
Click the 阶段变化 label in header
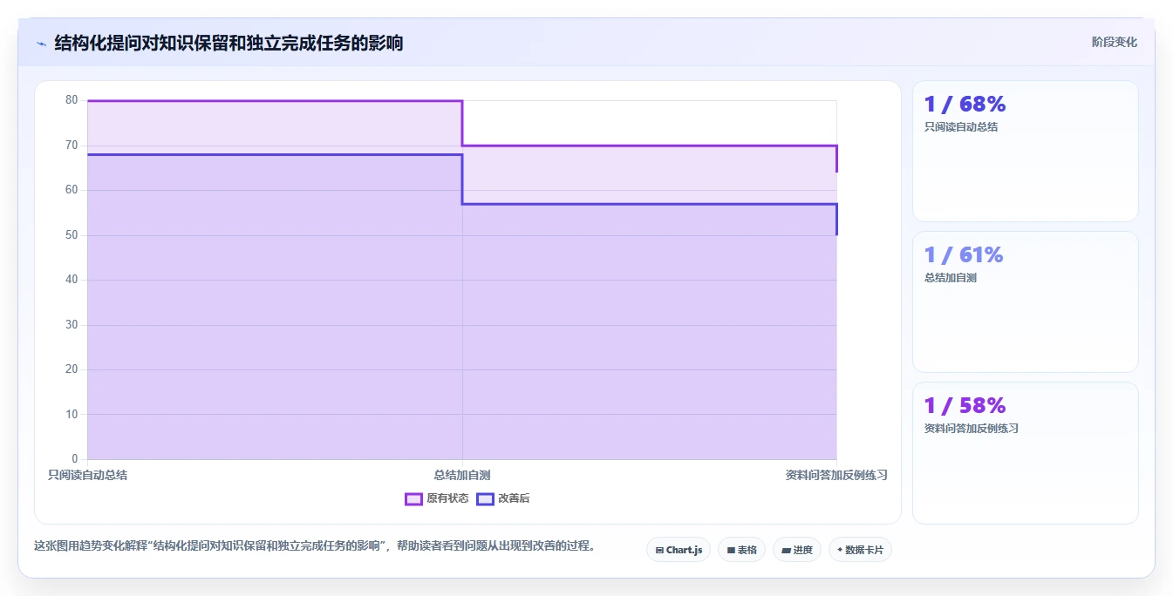tap(1114, 42)
